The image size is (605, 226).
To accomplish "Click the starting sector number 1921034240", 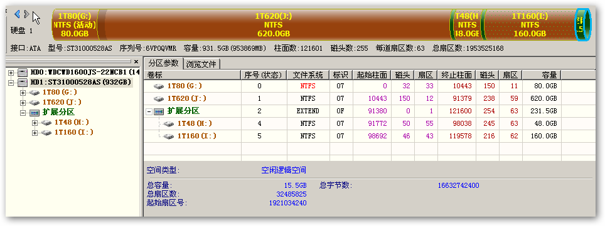I will (x=288, y=203).
